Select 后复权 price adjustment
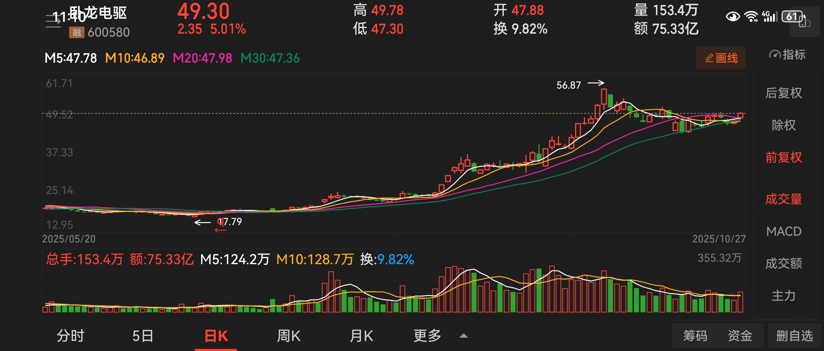The height and width of the screenshot is (351, 824). 783,93
